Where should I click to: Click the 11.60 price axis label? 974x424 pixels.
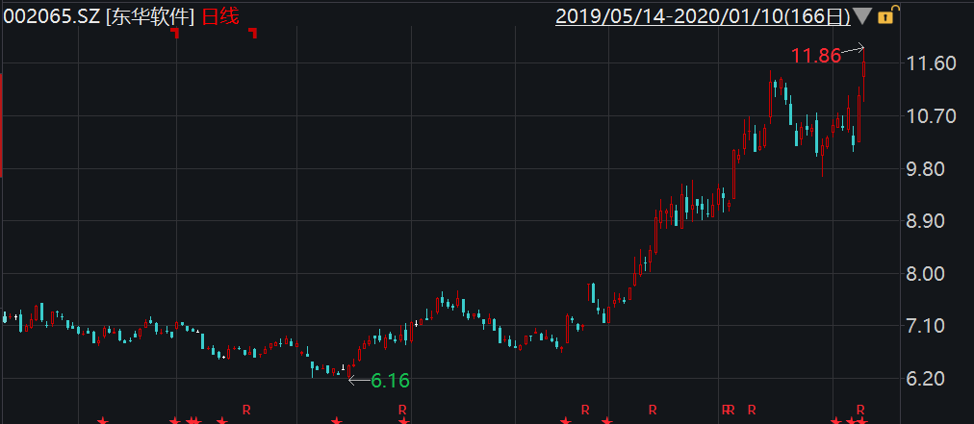pyautogui.click(x=930, y=63)
